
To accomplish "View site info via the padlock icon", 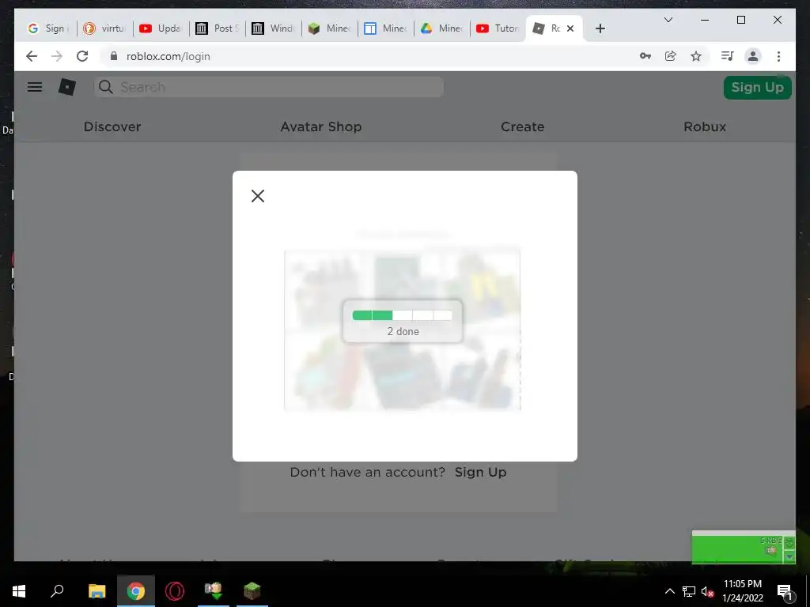I will [114, 56].
